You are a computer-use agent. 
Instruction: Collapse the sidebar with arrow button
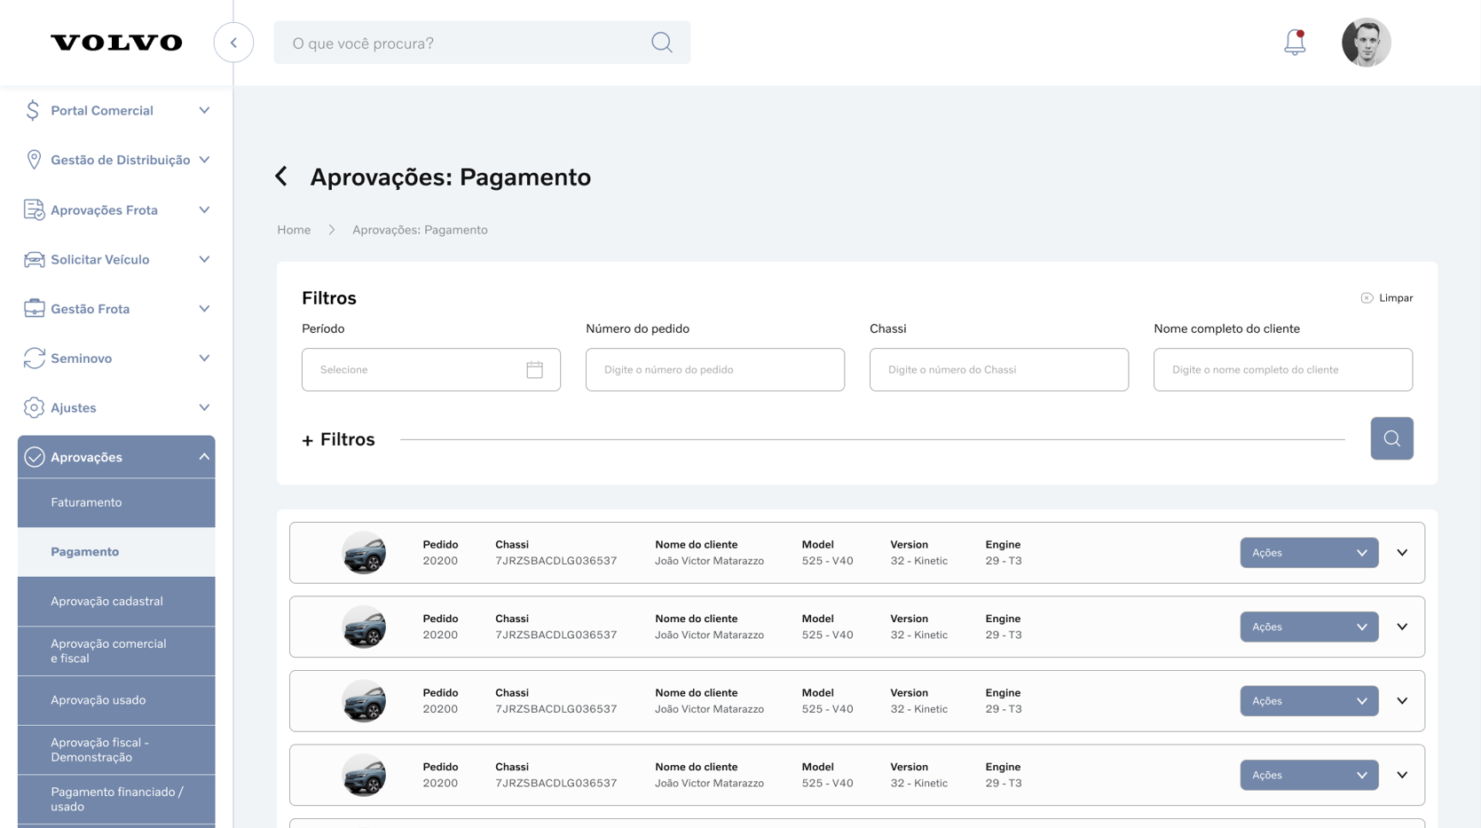tap(233, 43)
